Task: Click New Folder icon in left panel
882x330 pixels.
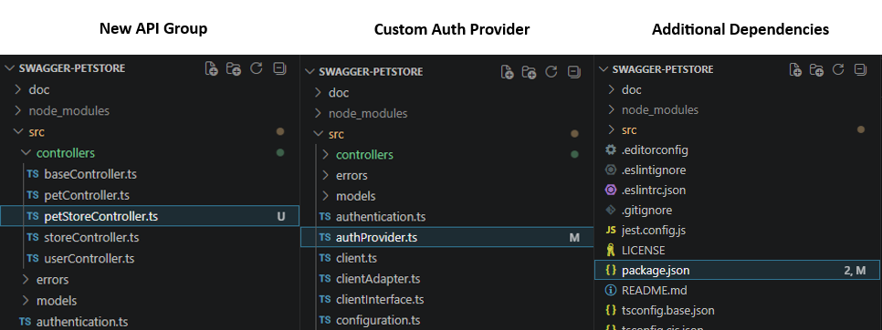Action: (x=234, y=68)
